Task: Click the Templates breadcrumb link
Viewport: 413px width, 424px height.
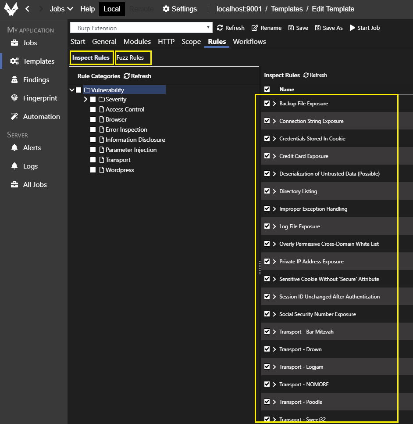Action: click(287, 9)
